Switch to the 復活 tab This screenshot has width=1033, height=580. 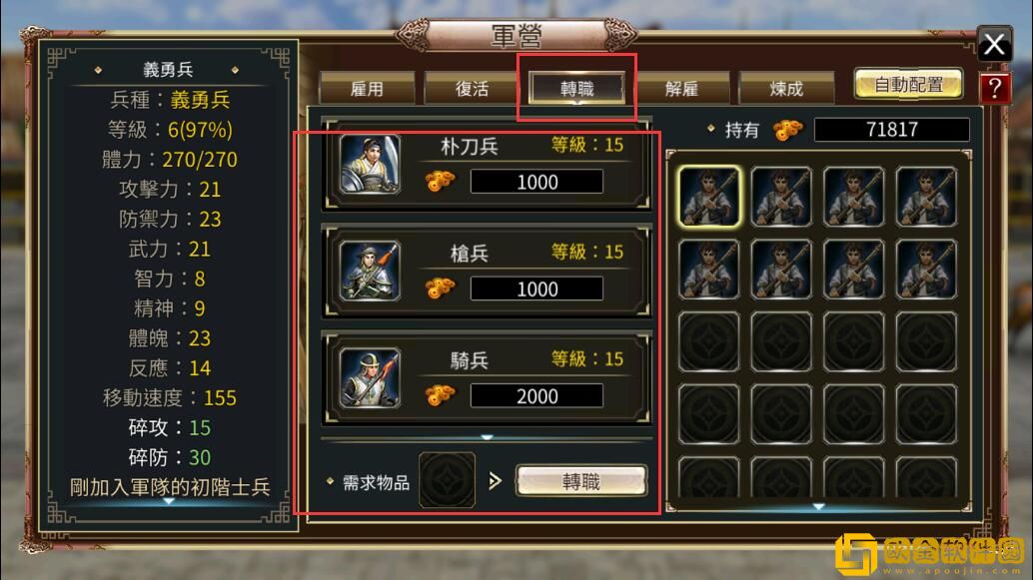click(472, 88)
